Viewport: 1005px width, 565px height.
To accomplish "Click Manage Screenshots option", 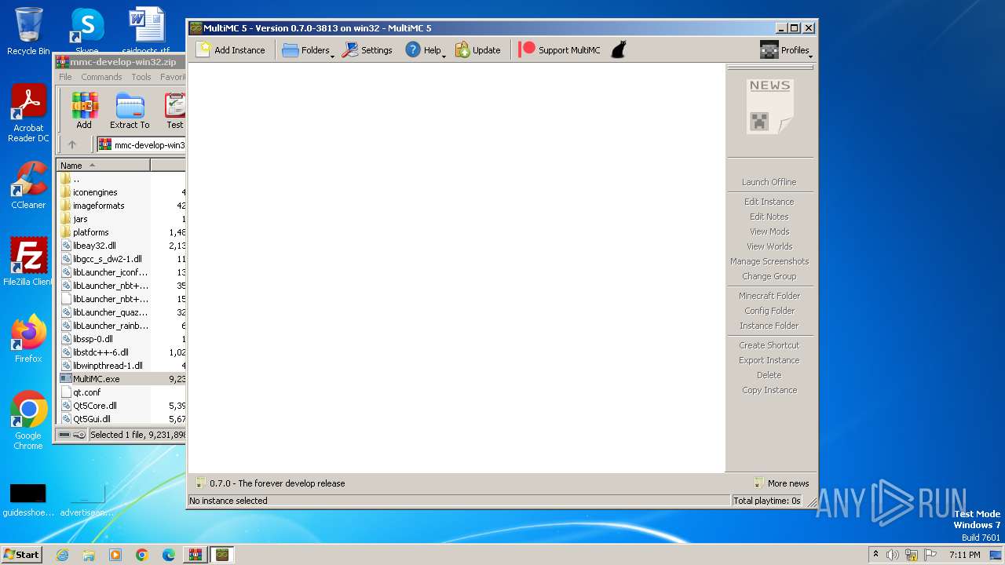I will [x=769, y=261].
